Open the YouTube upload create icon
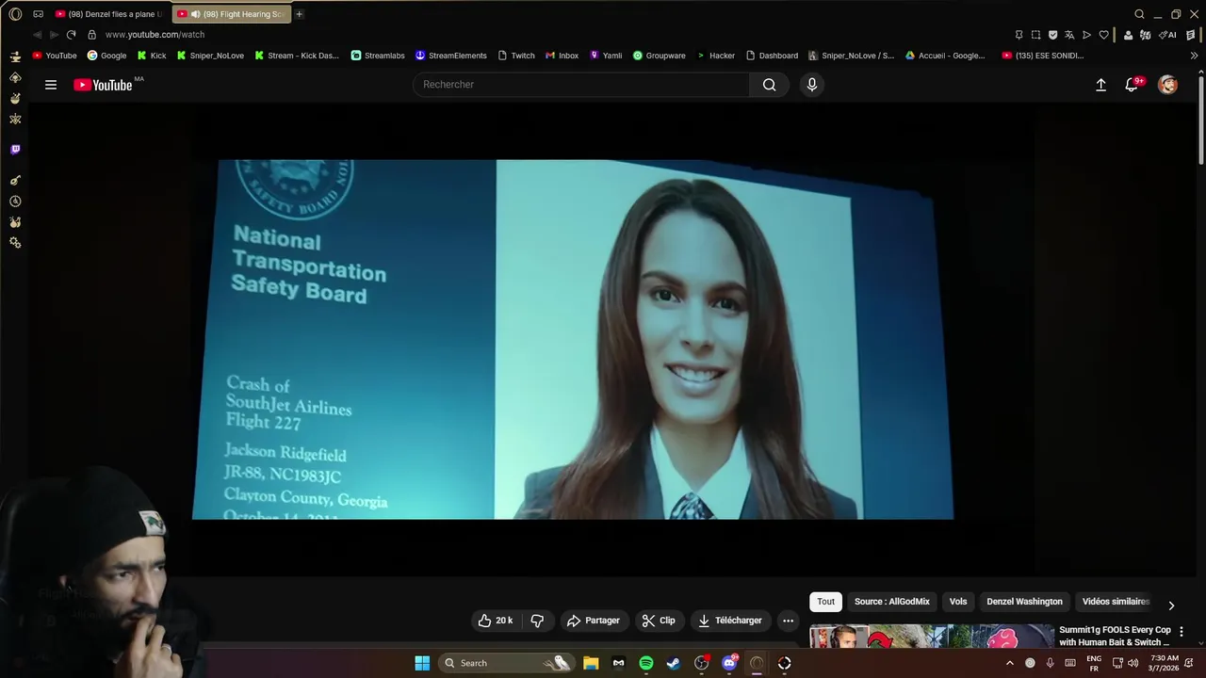This screenshot has height=678, width=1206. tap(1100, 85)
